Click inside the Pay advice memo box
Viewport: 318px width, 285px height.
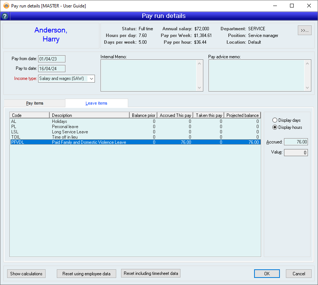click(x=257, y=75)
